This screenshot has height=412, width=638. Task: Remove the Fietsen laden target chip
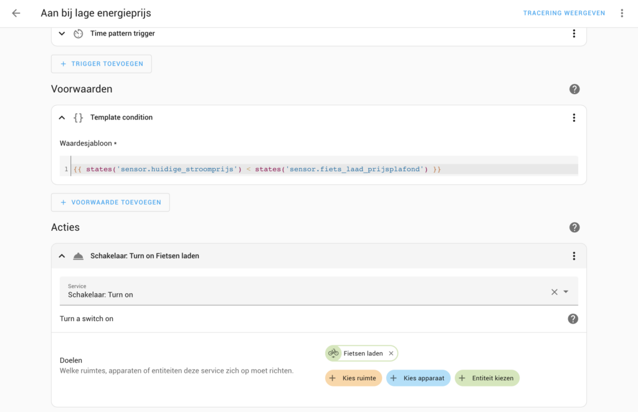[x=391, y=353]
